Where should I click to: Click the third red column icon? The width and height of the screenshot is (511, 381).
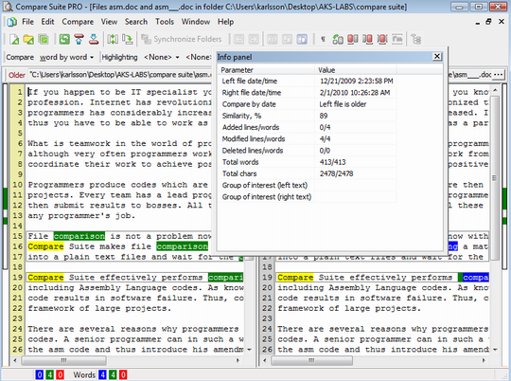click(x=382, y=40)
